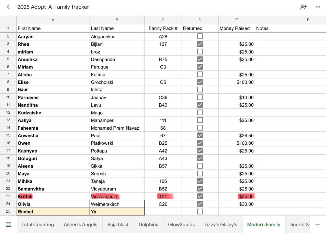Uncheck Returned box for Rhea Bijlani
The width and height of the screenshot is (326, 233).
click(x=200, y=44)
